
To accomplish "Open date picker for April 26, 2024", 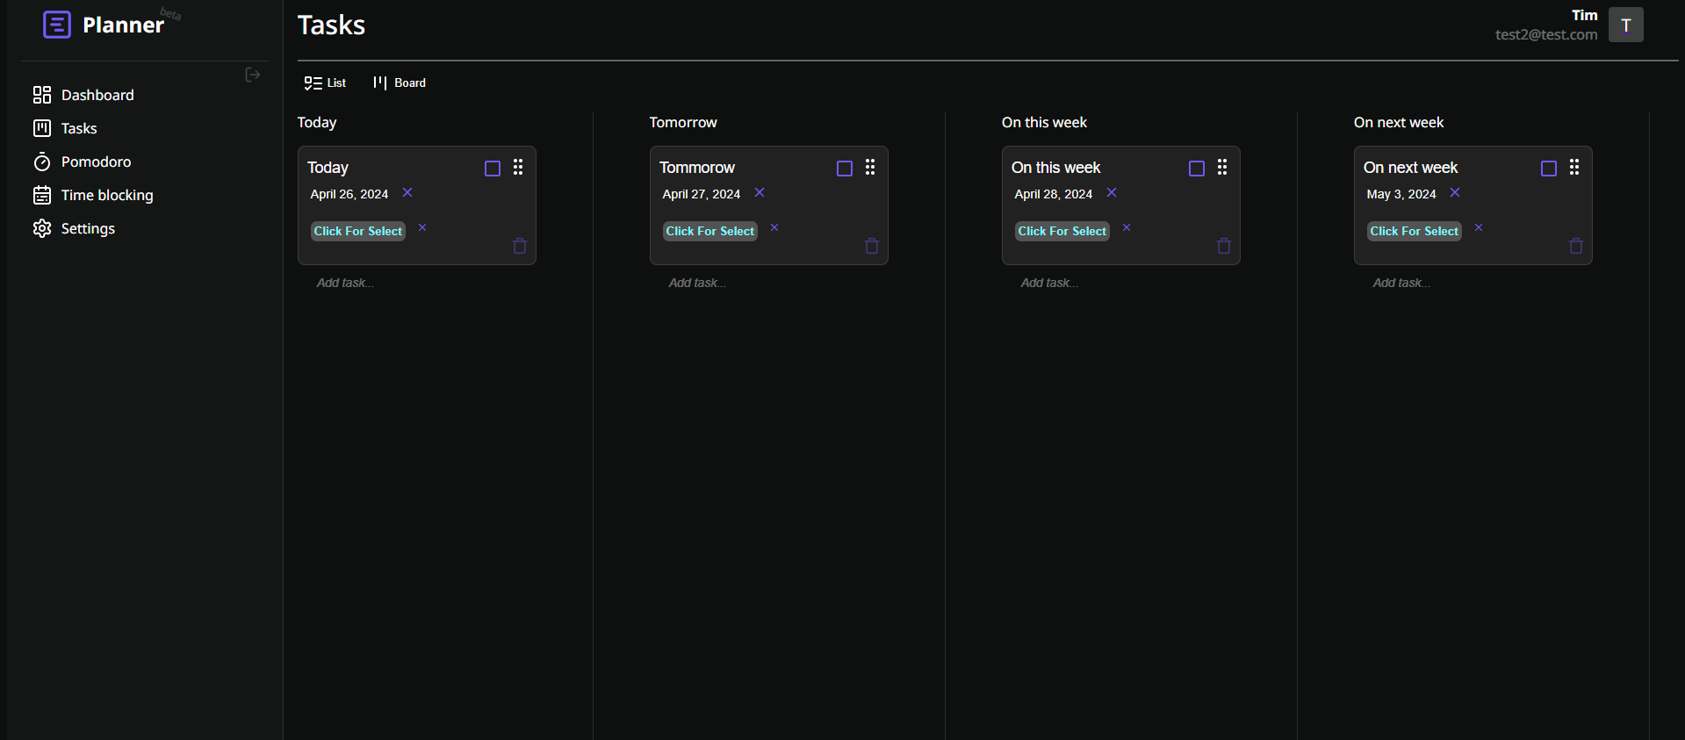I will point(349,194).
